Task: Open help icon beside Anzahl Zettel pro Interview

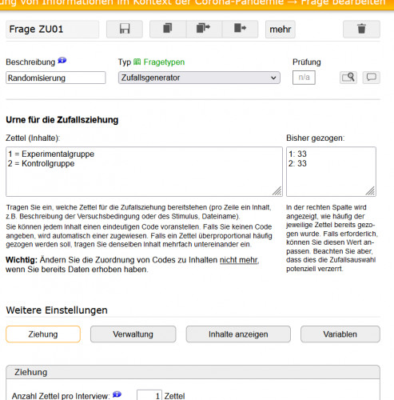Action: (117, 394)
